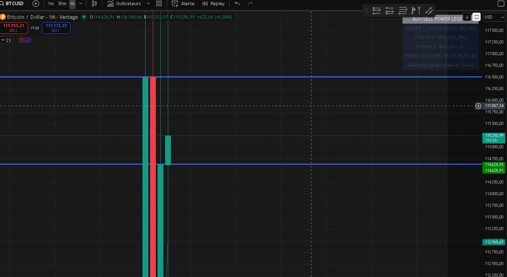Click the 114 628,95 price label
The height and width of the screenshot is (277, 507).
pyautogui.click(x=494, y=165)
